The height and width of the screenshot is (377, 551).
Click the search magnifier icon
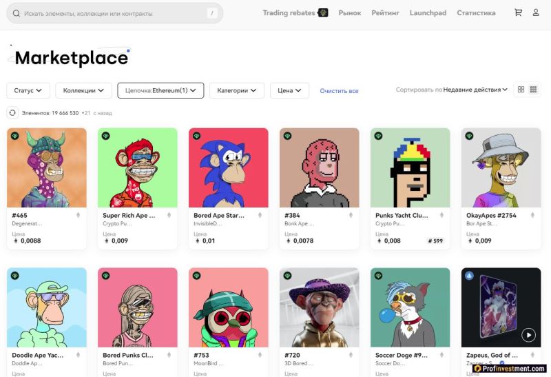(x=16, y=13)
